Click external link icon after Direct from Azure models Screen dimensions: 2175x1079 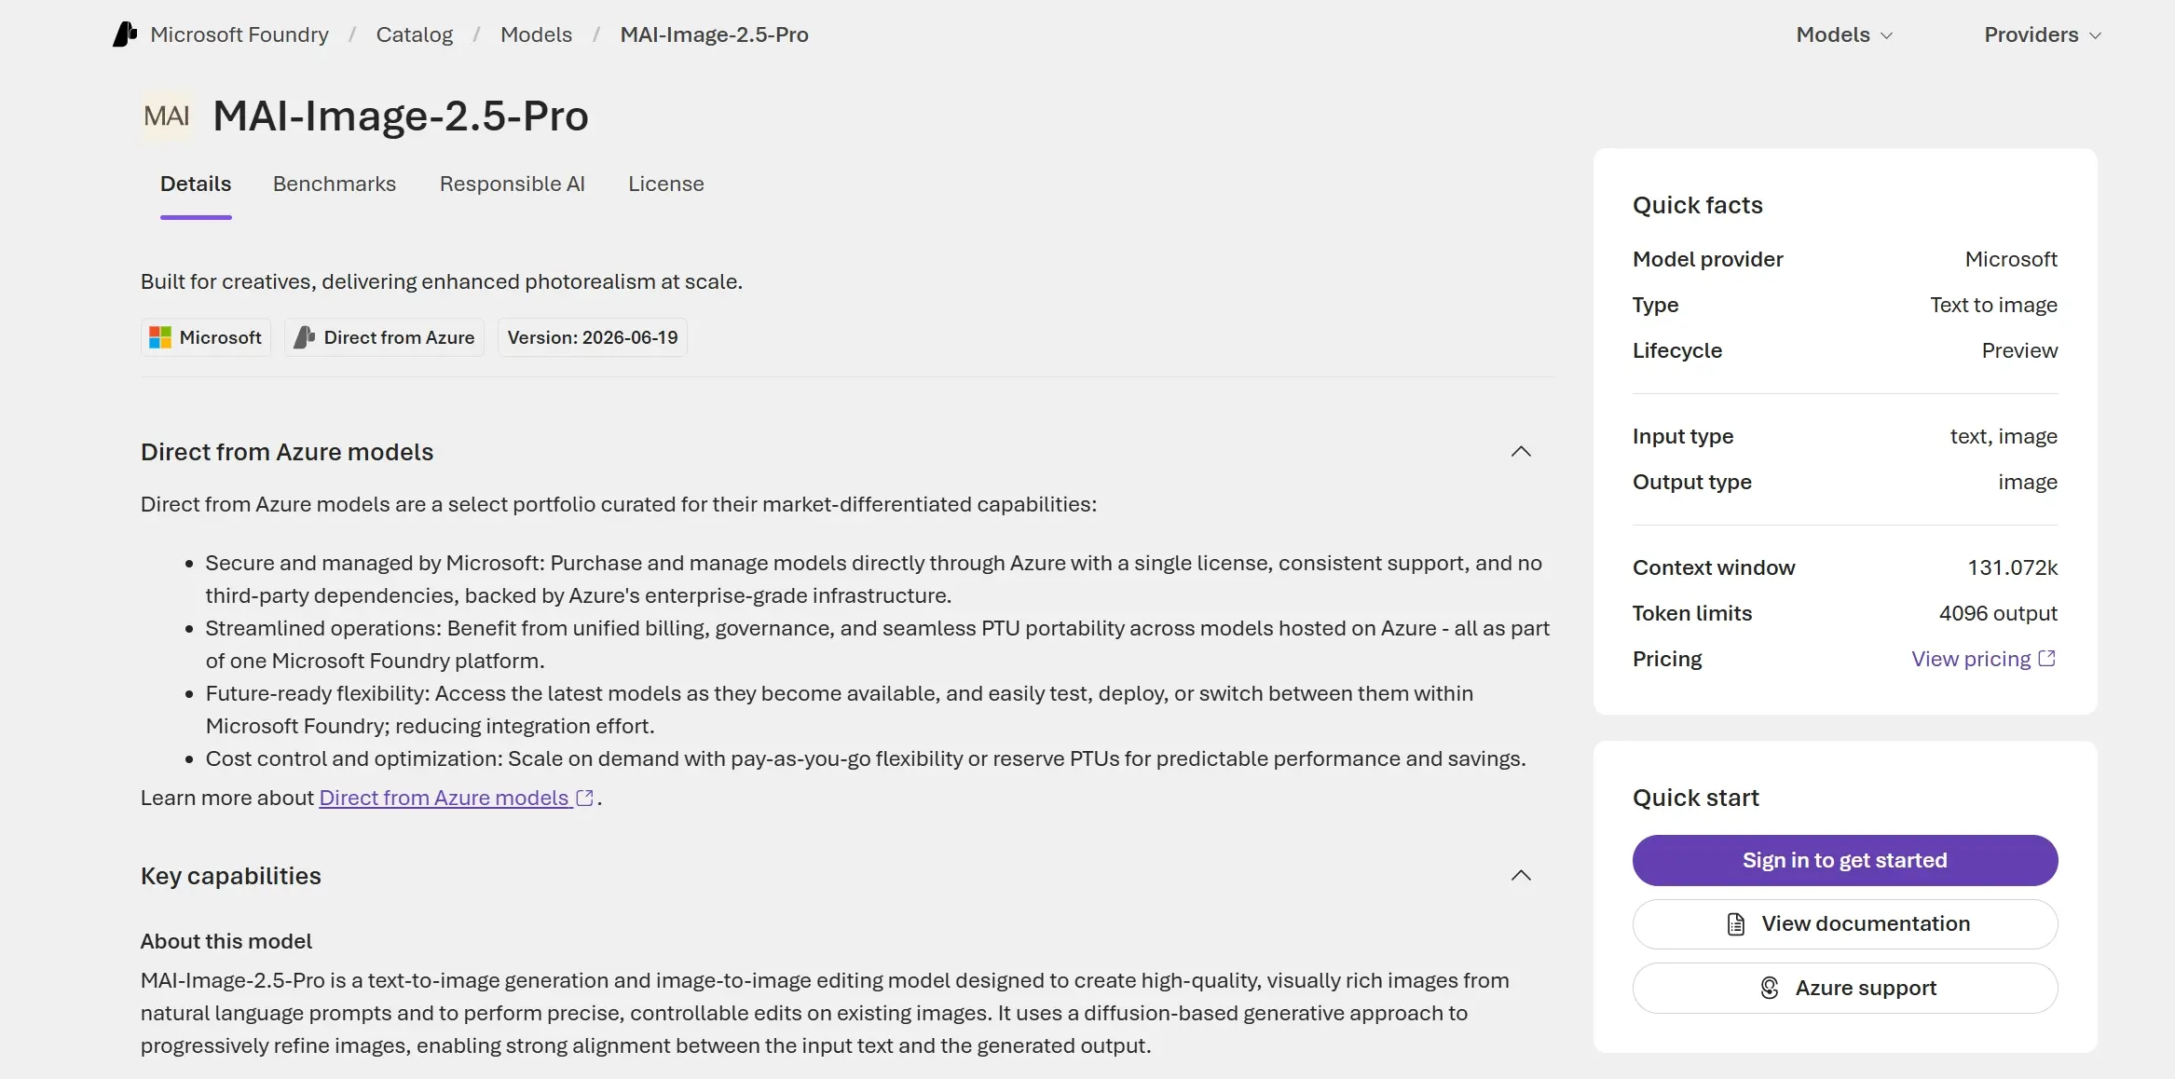pyautogui.click(x=585, y=798)
